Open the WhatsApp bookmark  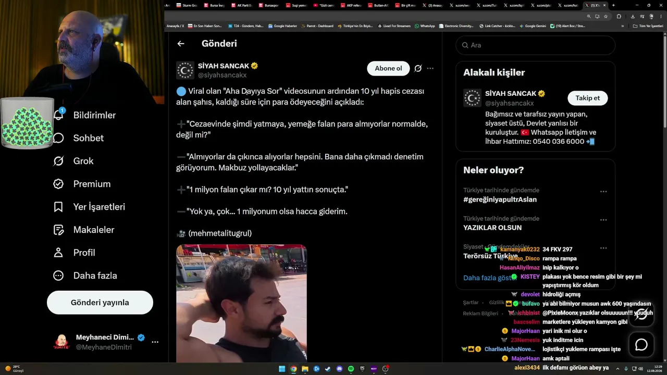[425, 26]
